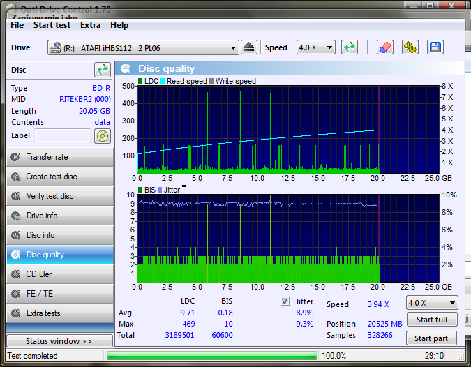
Task: Click the Create test disc icon
Action: [15, 177]
